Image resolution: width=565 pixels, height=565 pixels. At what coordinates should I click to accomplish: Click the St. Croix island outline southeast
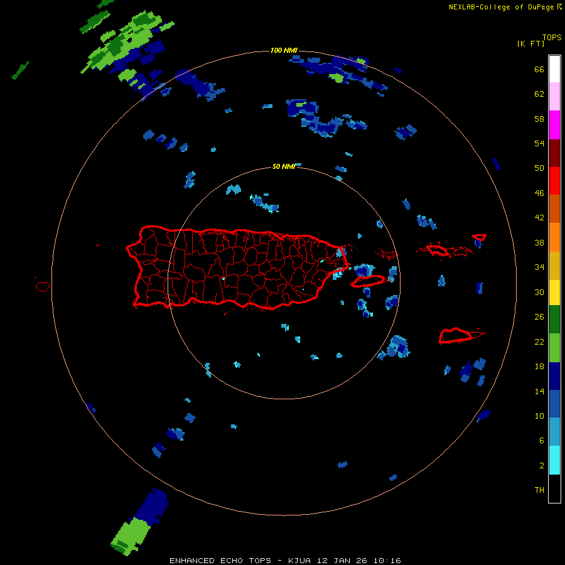pos(456,336)
